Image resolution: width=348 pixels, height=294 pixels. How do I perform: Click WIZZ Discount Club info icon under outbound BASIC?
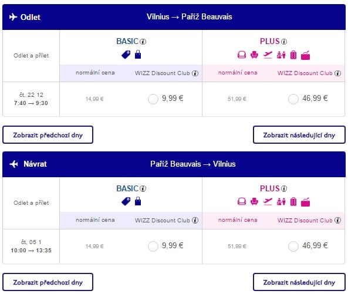[195, 73]
